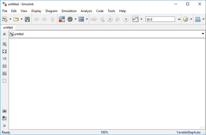
Task: Open the New Model dropdown arrow
Action: [x=10, y=19]
